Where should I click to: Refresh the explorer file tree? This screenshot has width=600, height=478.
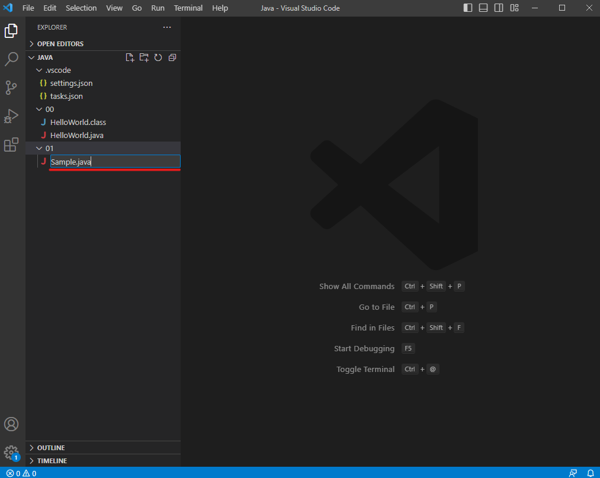158,57
